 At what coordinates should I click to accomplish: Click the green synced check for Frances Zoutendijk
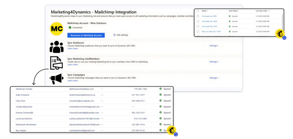click(161, 112)
